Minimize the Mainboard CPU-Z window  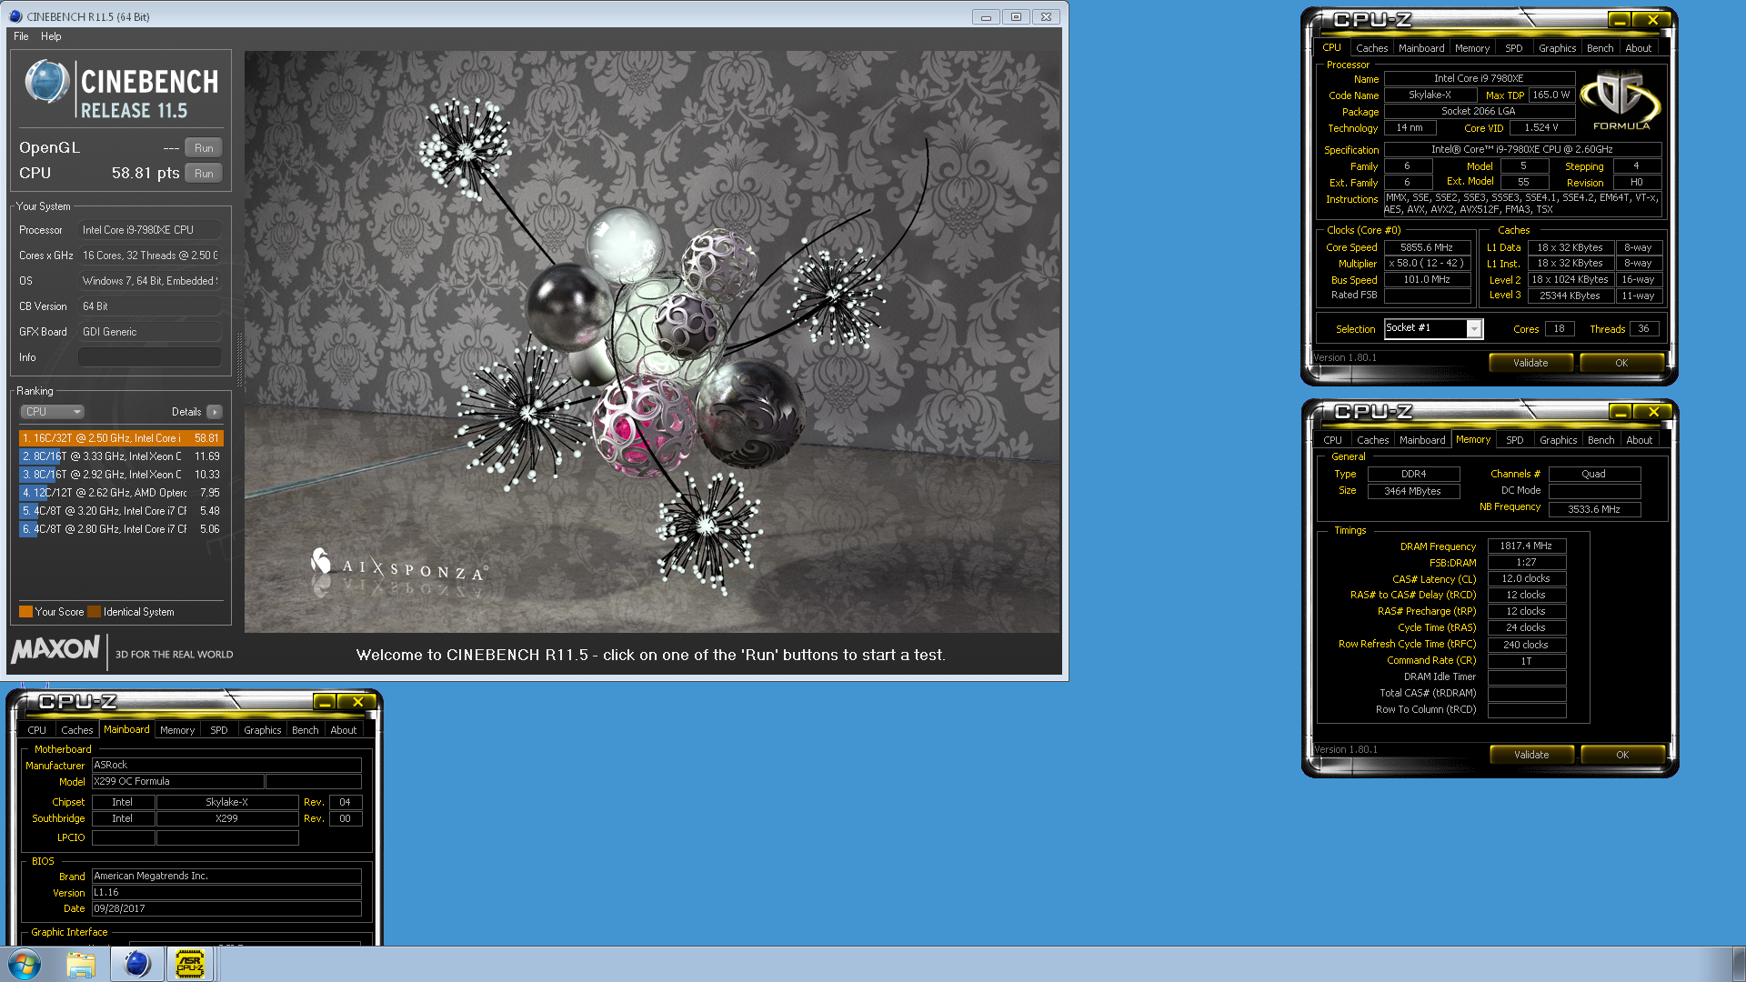click(325, 702)
